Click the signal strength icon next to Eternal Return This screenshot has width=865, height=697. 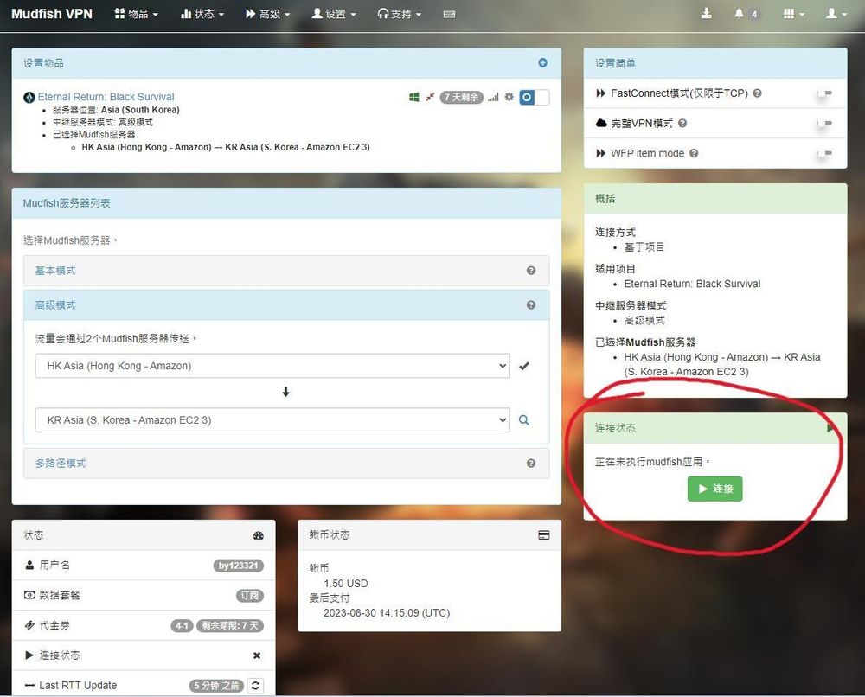[495, 97]
